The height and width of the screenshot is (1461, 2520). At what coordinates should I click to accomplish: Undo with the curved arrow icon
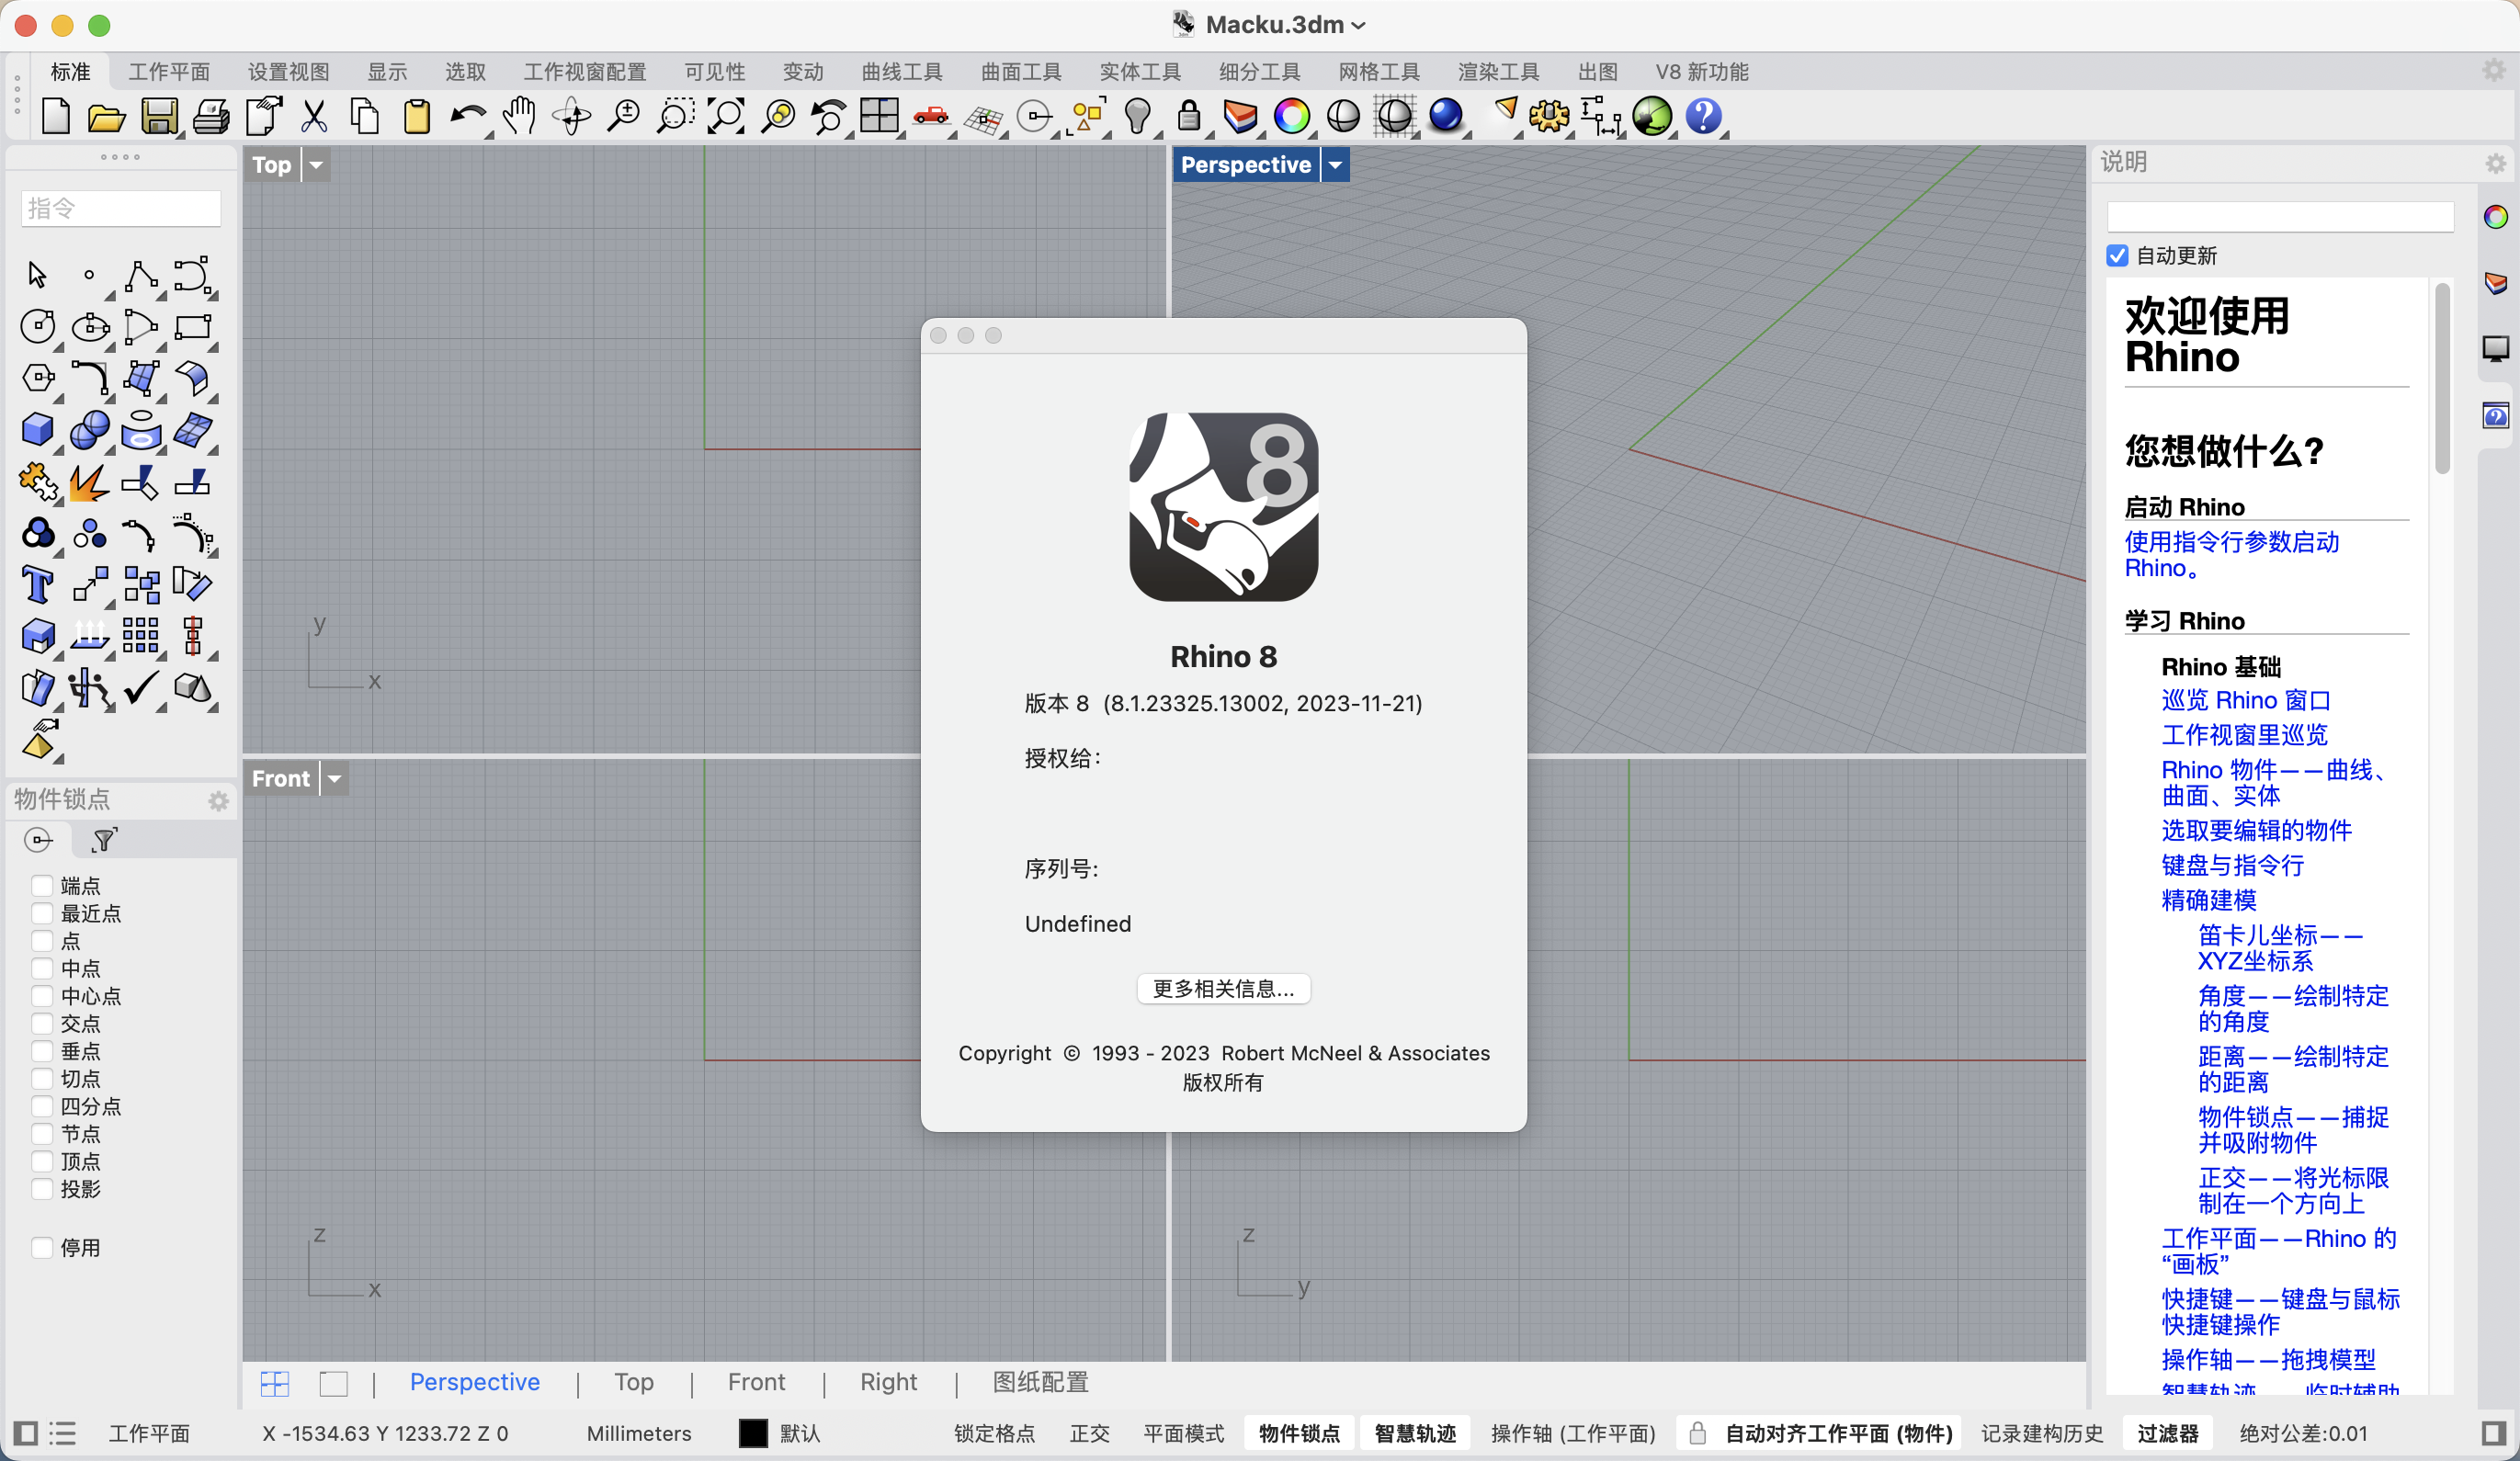(467, 116)
